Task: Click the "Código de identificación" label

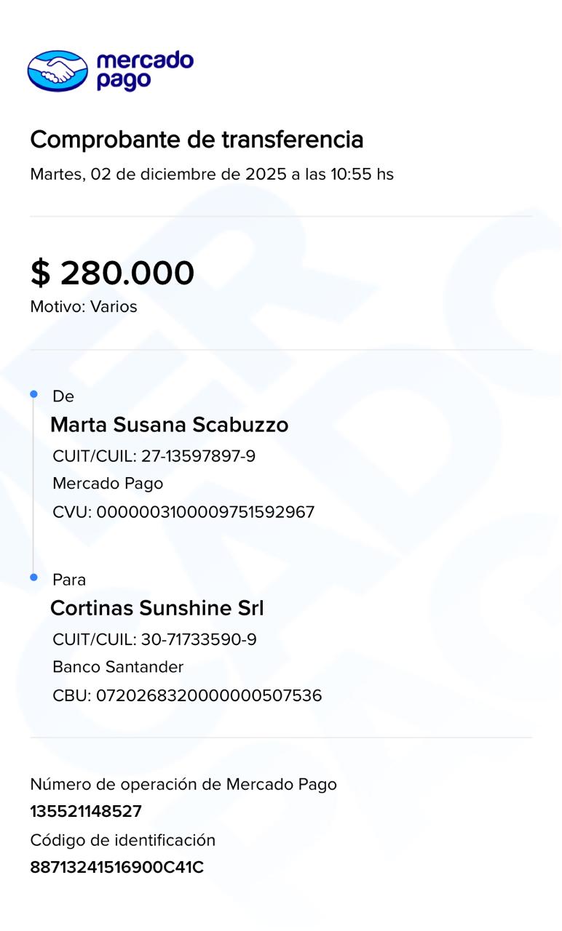Action: tap(122, 841)
